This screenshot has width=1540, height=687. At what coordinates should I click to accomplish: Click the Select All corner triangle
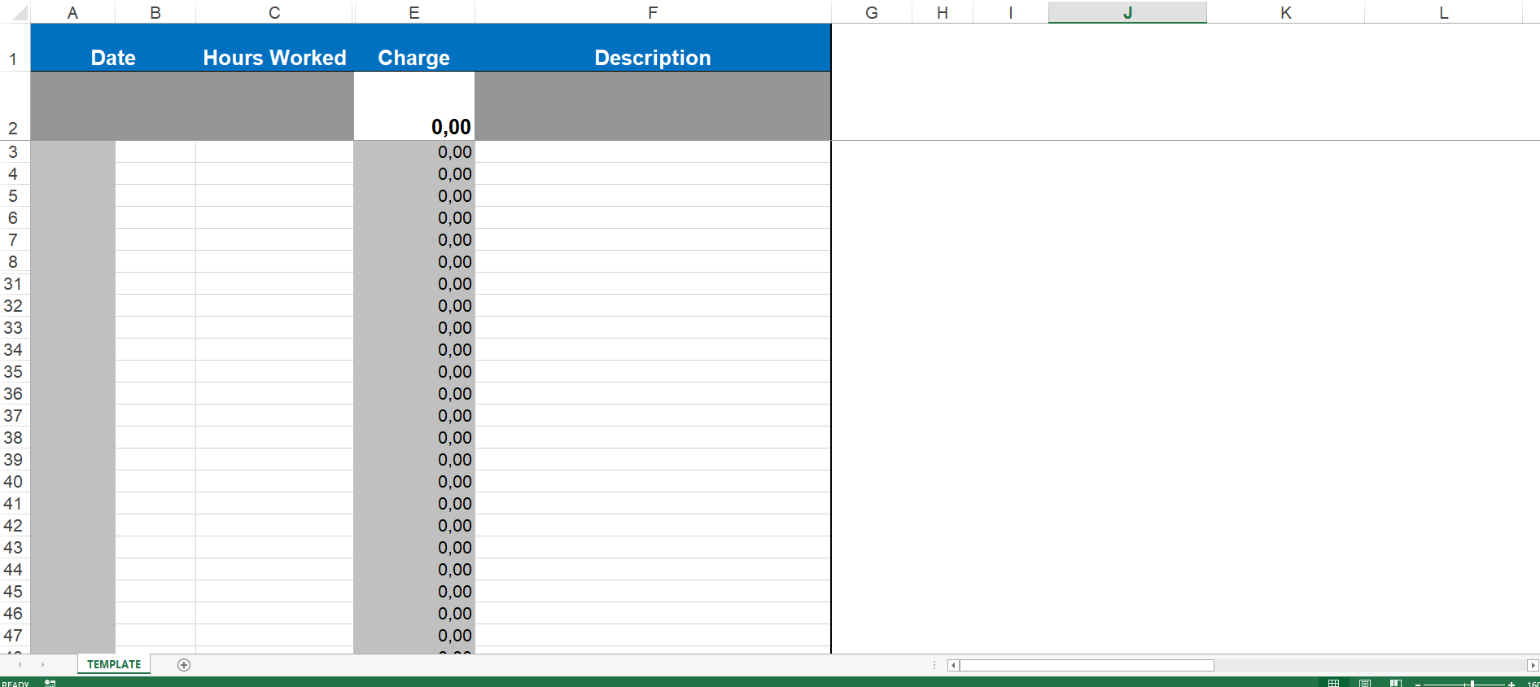[20, 13]
